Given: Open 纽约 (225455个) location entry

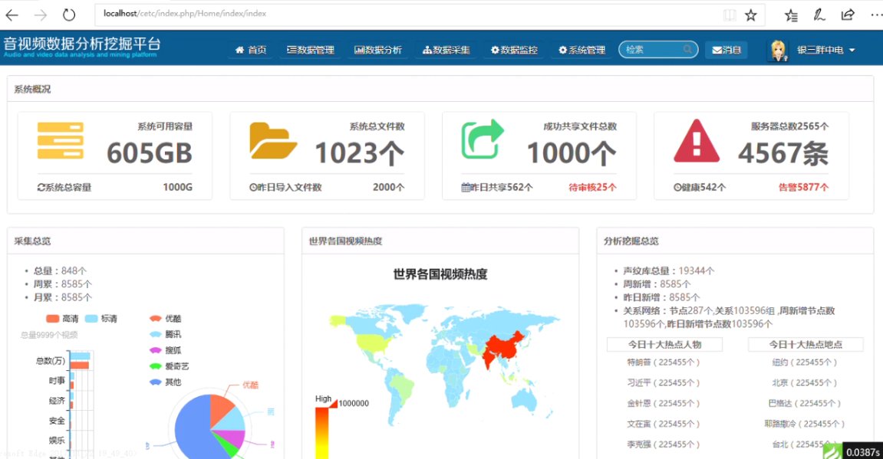Looking at the screenshot, I should 805,362.
